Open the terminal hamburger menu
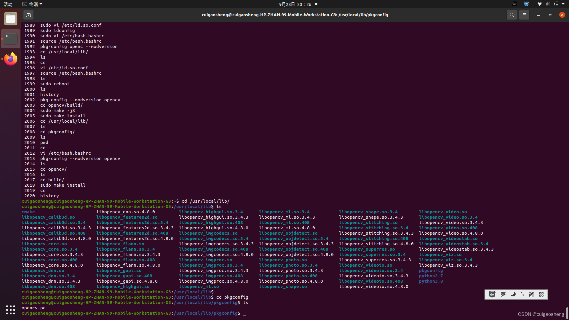The width and height of the screenshot is (569, 320). (524, 15)
